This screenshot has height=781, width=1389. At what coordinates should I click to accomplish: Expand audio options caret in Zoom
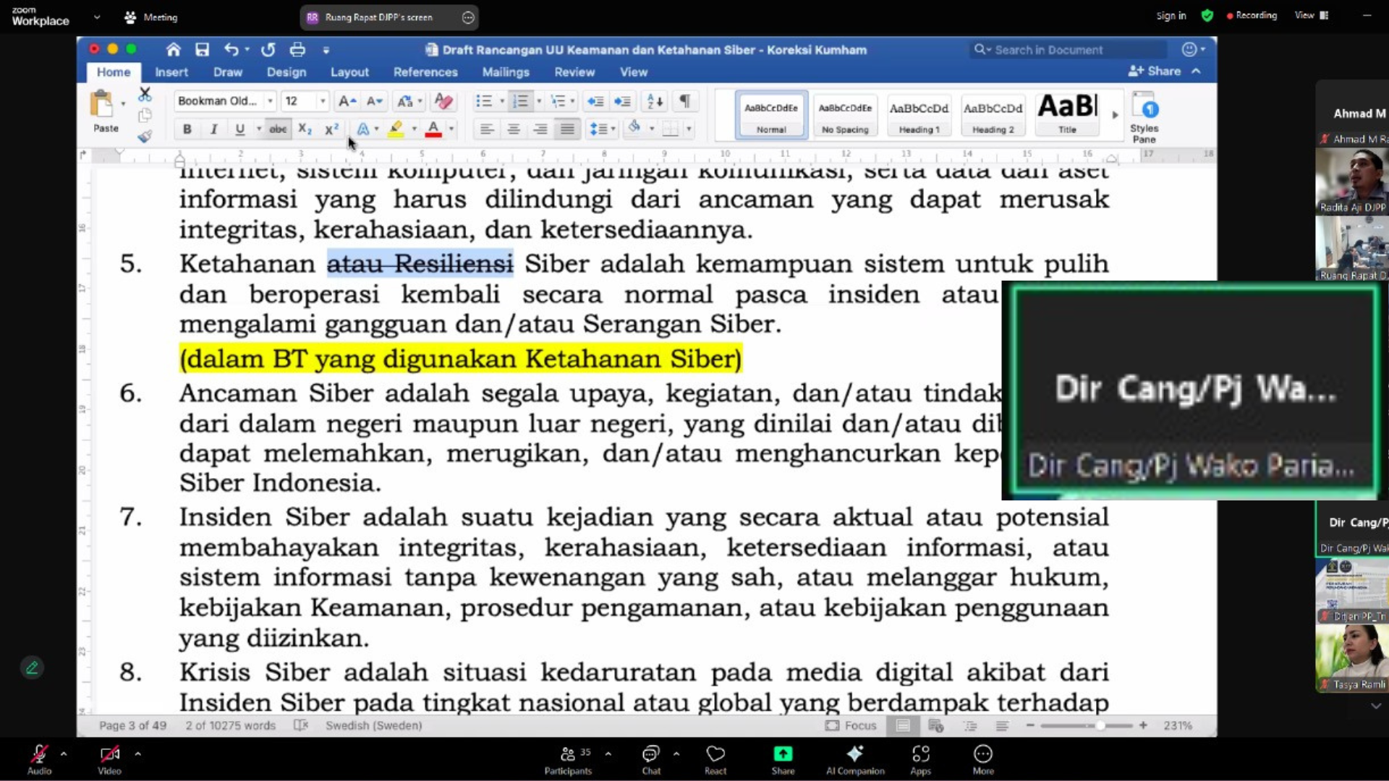(64, 754)
